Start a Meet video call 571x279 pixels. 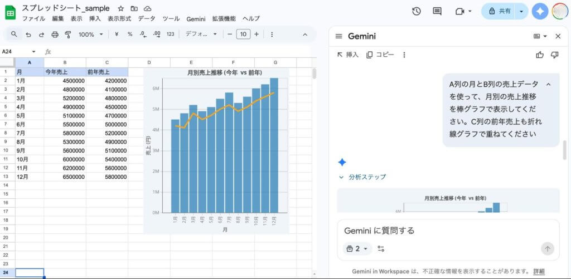[459, 11]
